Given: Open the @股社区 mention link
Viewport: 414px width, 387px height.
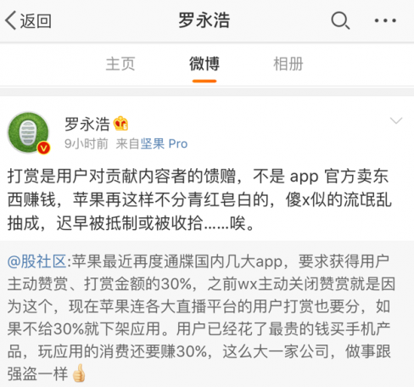Looking at the screenshot, I should click(x=36, y=261).
